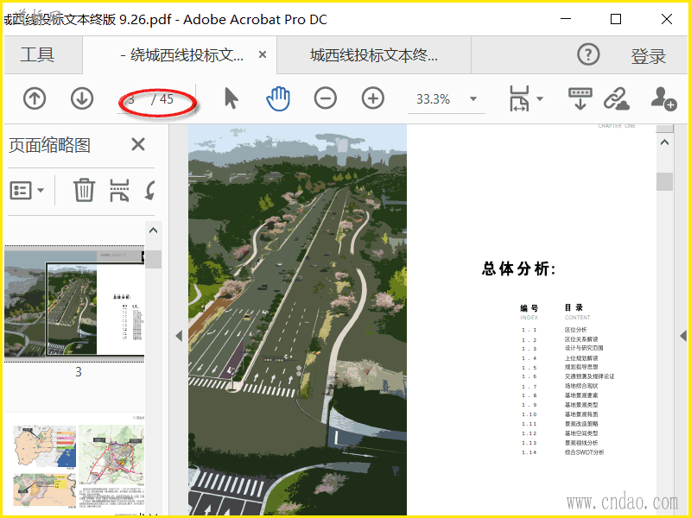Close the 页面缩略图 thumbnails panel

(138, 144)
